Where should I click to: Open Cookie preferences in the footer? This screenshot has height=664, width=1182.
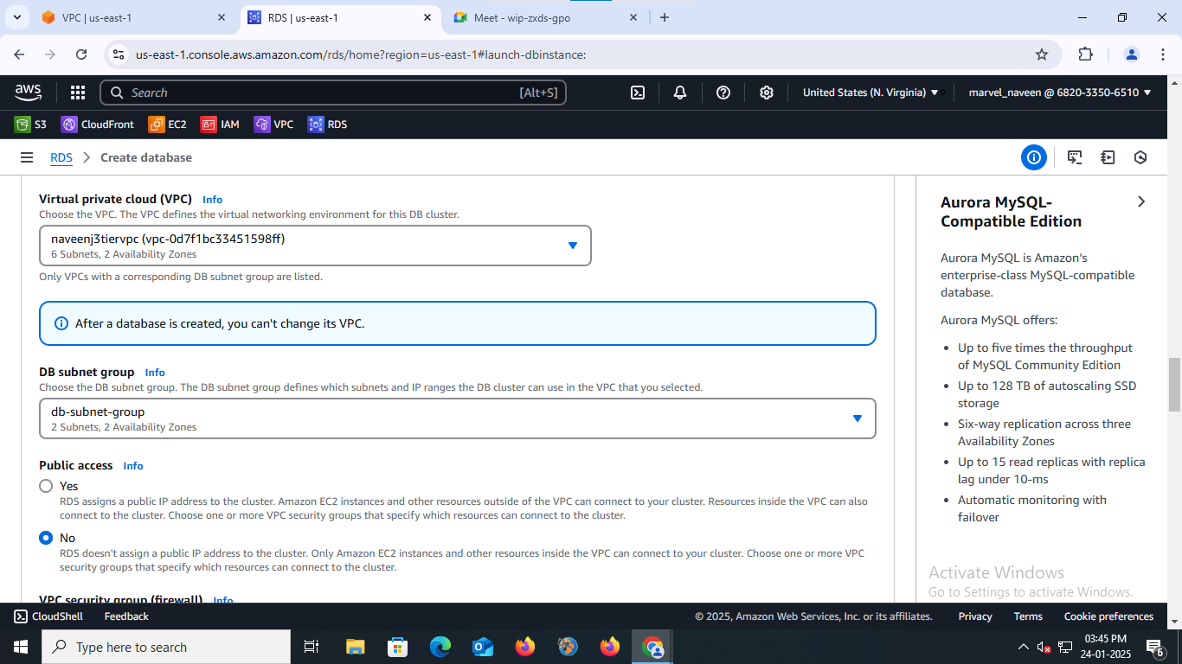pyautogui.click(x=1108, y=616)
